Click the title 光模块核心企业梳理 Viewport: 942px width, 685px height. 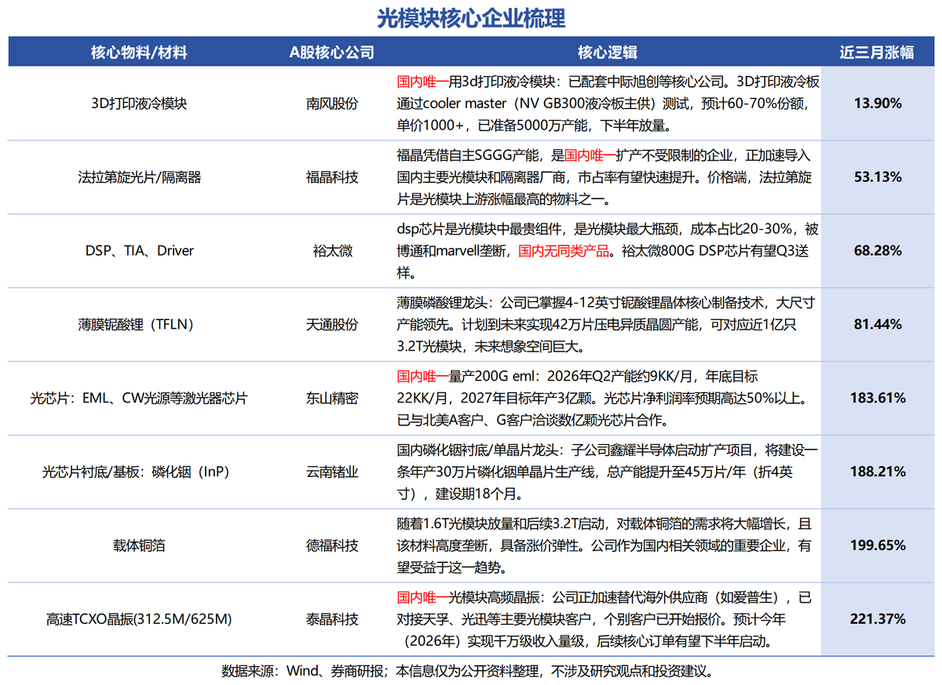(471, 17)
